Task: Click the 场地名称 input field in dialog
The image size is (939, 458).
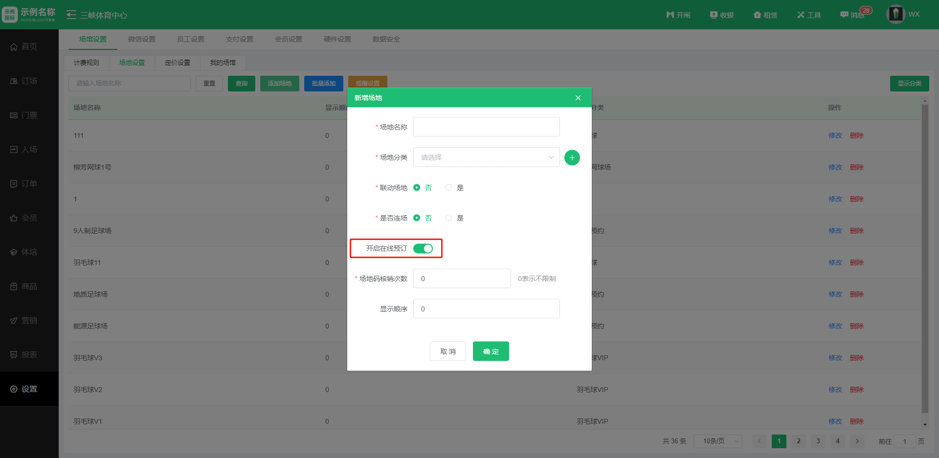Action: 486,127
